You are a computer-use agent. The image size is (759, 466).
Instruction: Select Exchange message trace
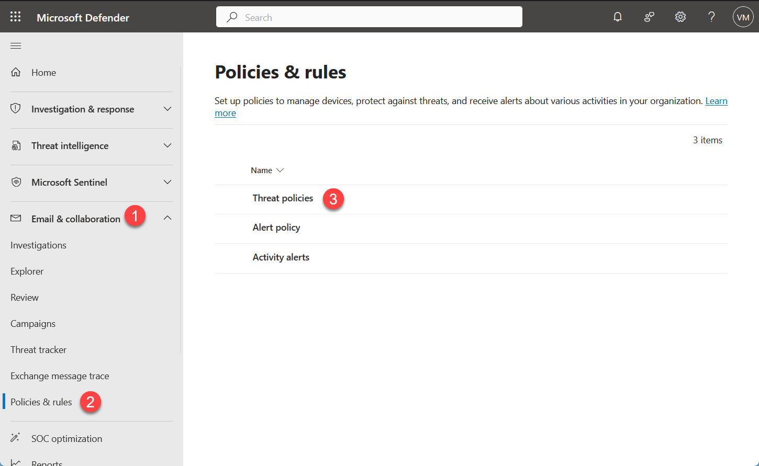coord(59,376)
